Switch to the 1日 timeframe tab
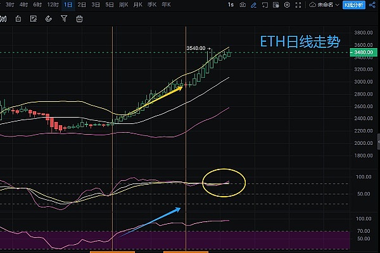380x253 pixels. pos(68,5)
